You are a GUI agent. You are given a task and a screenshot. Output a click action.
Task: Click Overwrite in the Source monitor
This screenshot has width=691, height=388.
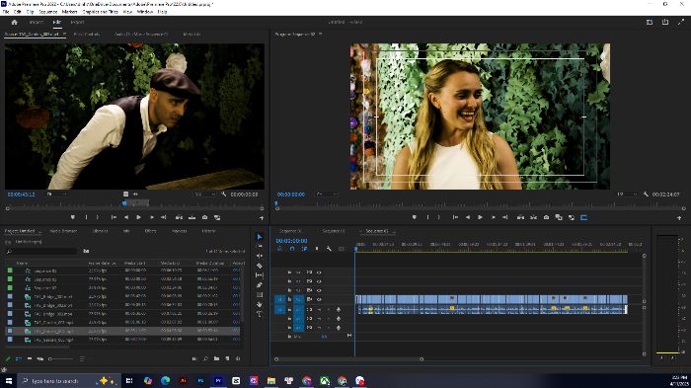tap(192, 217)
